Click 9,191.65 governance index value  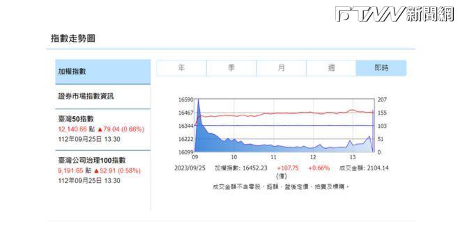pos(70,170)
